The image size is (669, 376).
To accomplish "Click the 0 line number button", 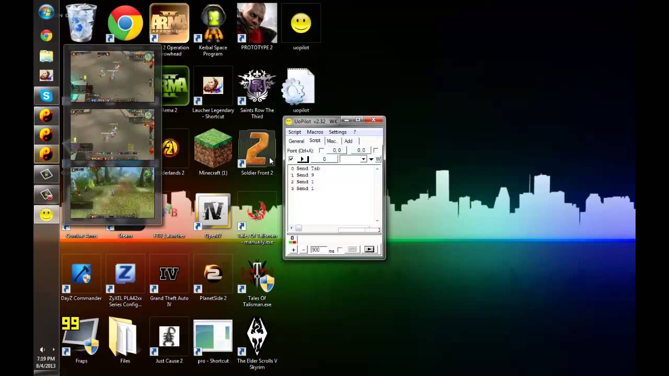I will point(324,159).
